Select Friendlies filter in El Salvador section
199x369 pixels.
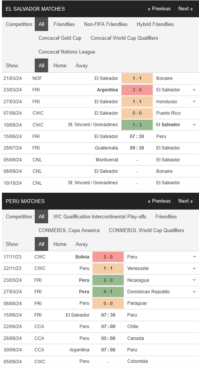click(x=64, y=24)
